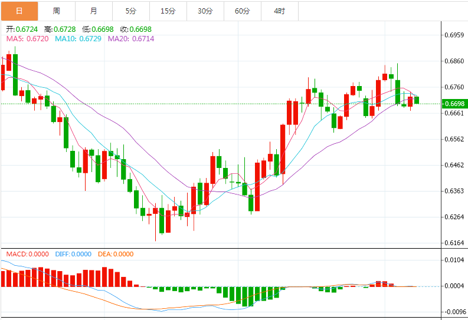Click the MA10: 0.6729 indicator label
468x320 pixels.
coord(78,39)
